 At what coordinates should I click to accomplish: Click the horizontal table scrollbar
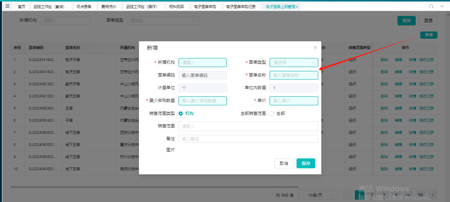tap(155, 187)
